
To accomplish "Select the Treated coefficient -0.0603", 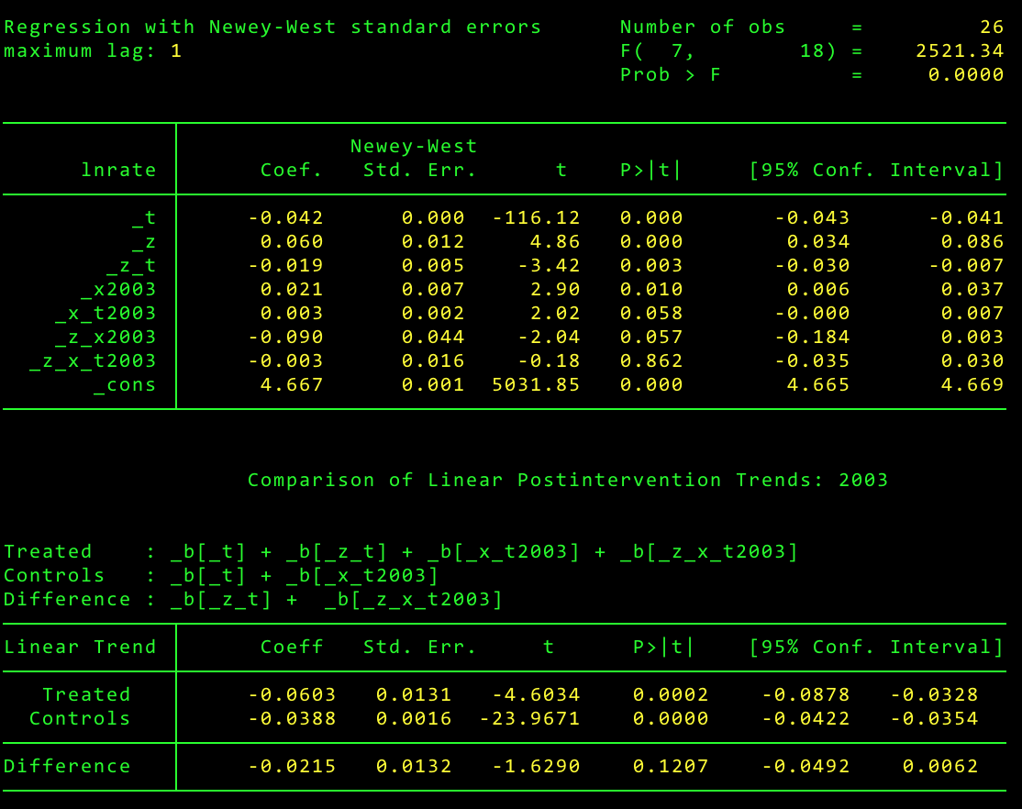I will pyautogui.click(x=292, y=695).
